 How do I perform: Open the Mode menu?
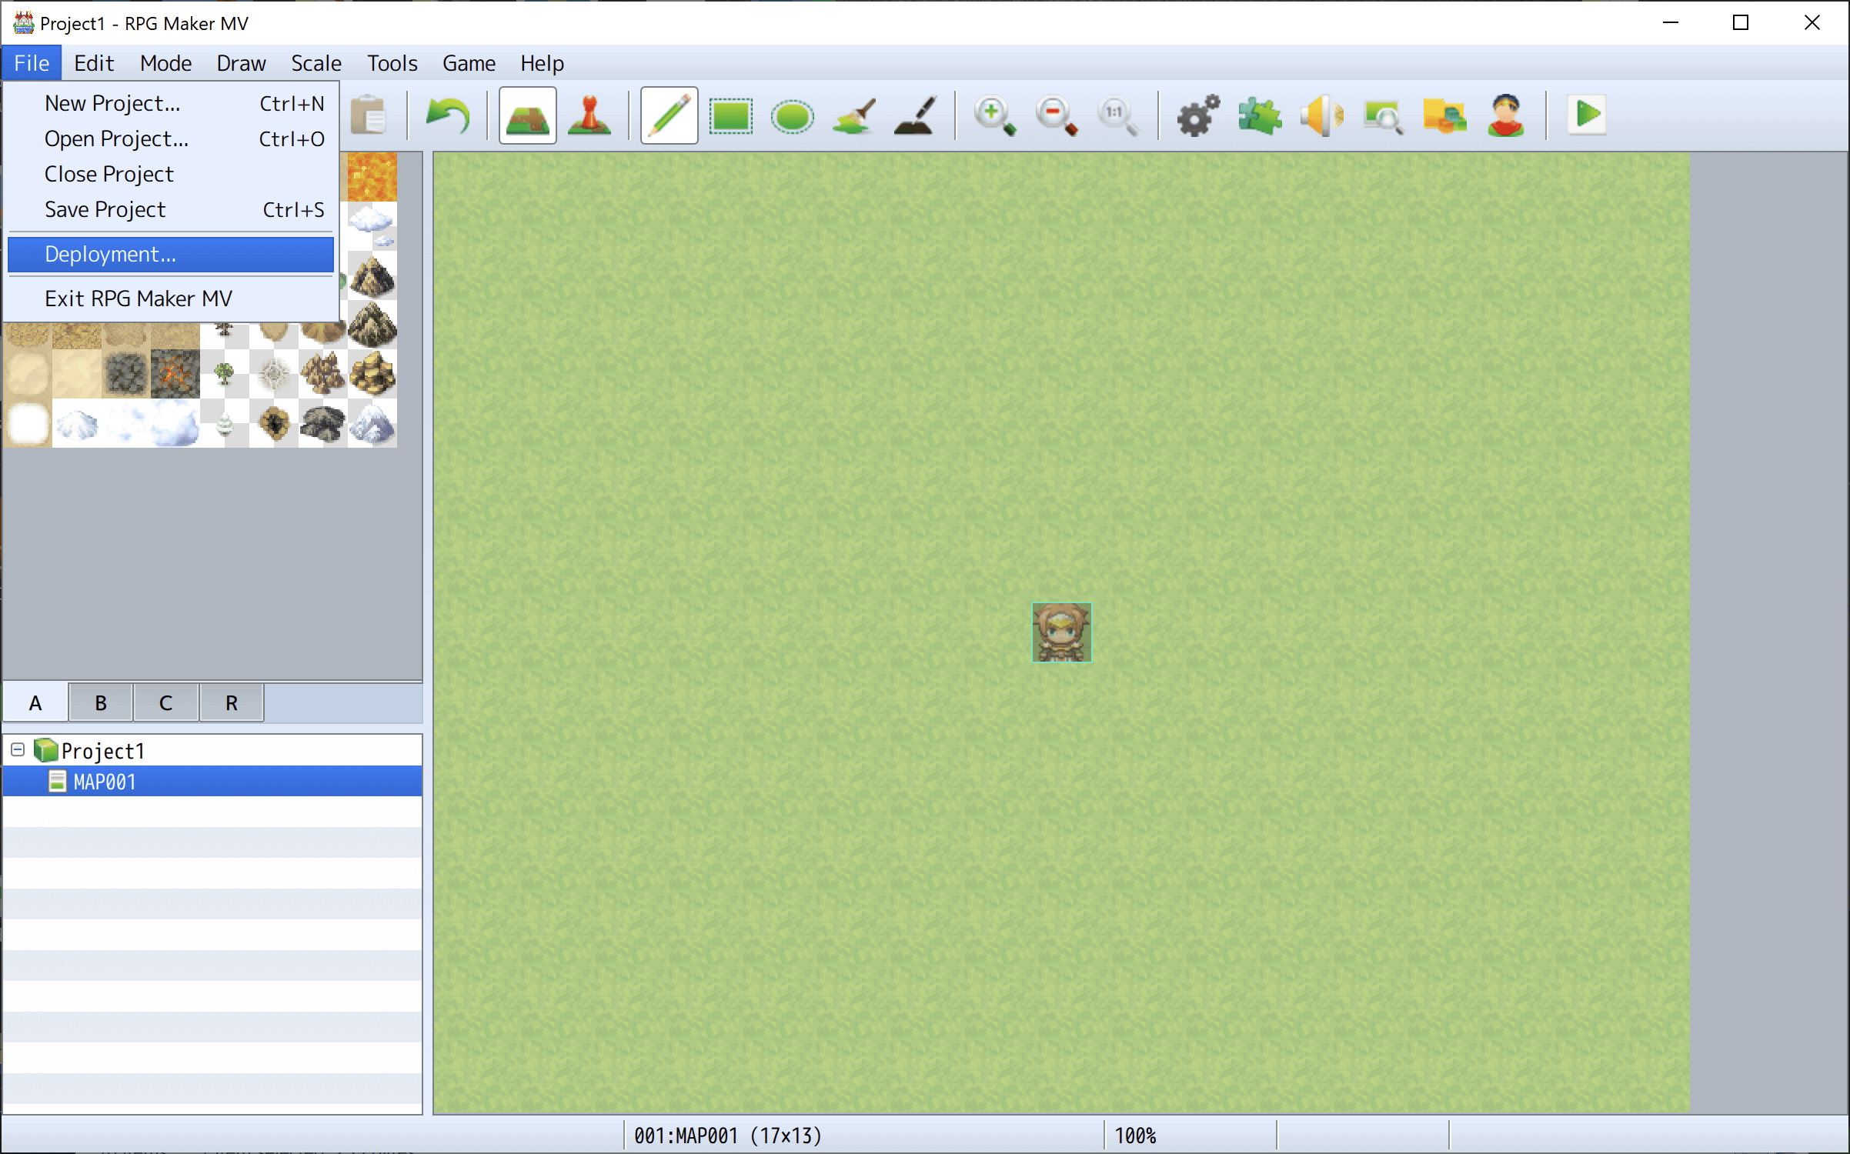click(x=166, y=63)
